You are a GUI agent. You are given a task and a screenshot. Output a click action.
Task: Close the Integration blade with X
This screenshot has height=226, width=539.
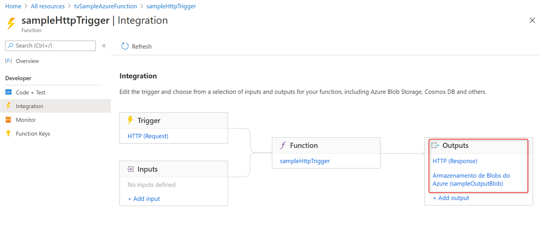532,20
